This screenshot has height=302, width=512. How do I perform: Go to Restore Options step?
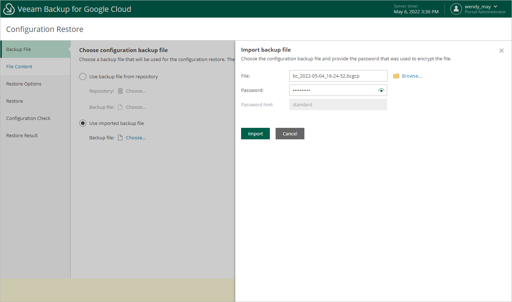[24, 84]
